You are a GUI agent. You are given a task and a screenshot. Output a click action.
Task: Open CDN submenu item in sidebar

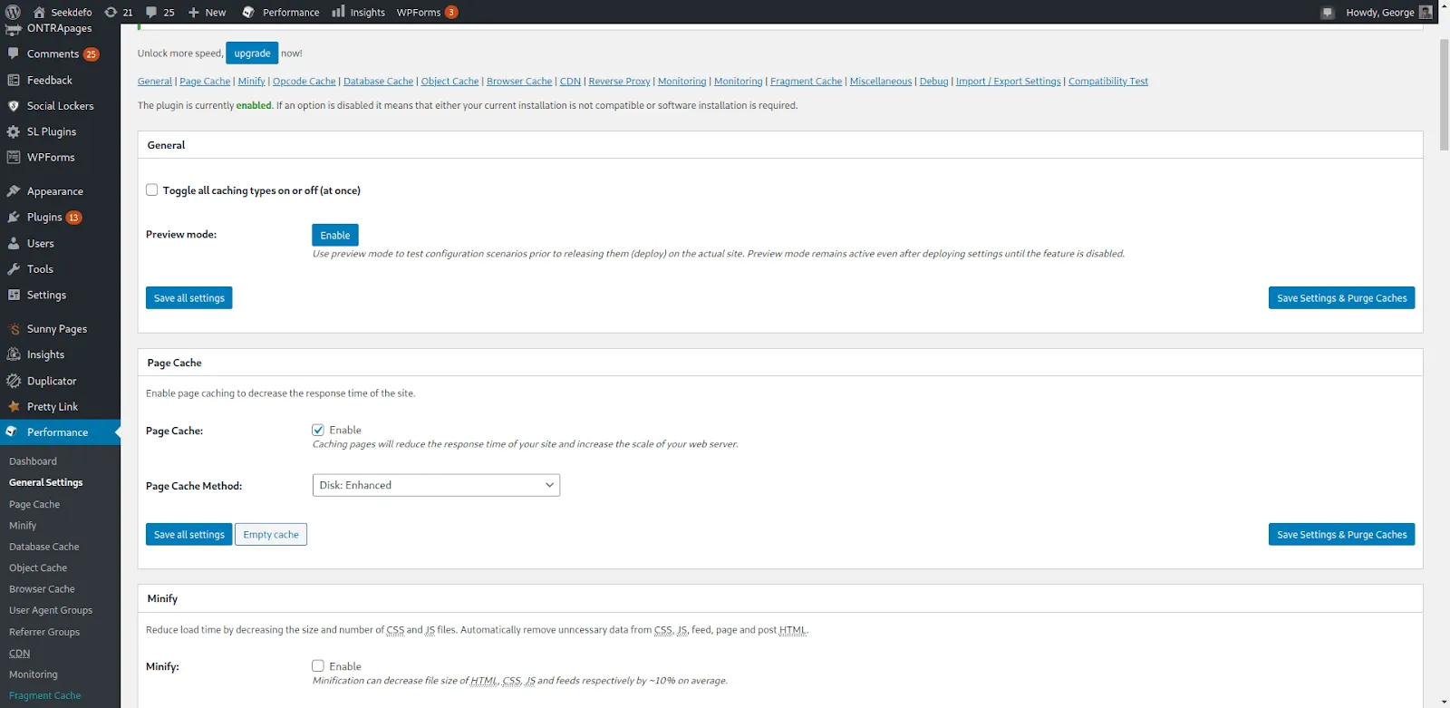point(19,653)
